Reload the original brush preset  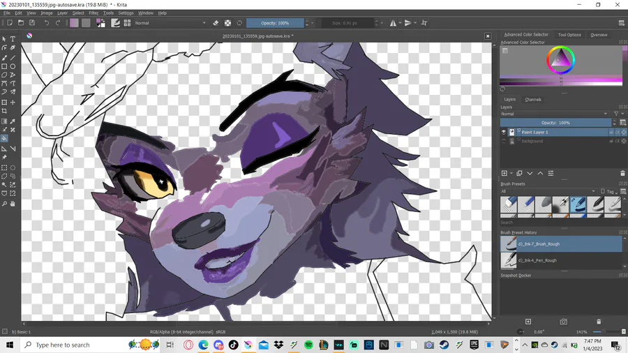239,23
